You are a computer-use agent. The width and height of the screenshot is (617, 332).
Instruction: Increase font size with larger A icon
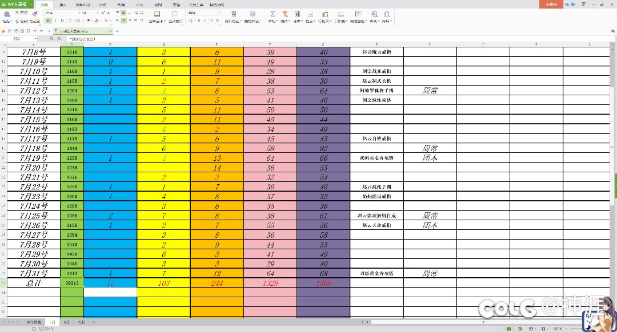coord(103,13)
